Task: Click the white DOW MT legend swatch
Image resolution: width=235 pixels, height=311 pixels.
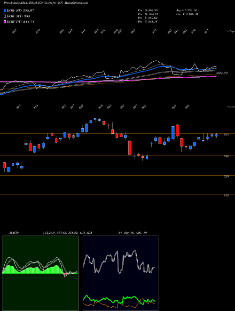Action: (5, 16)
